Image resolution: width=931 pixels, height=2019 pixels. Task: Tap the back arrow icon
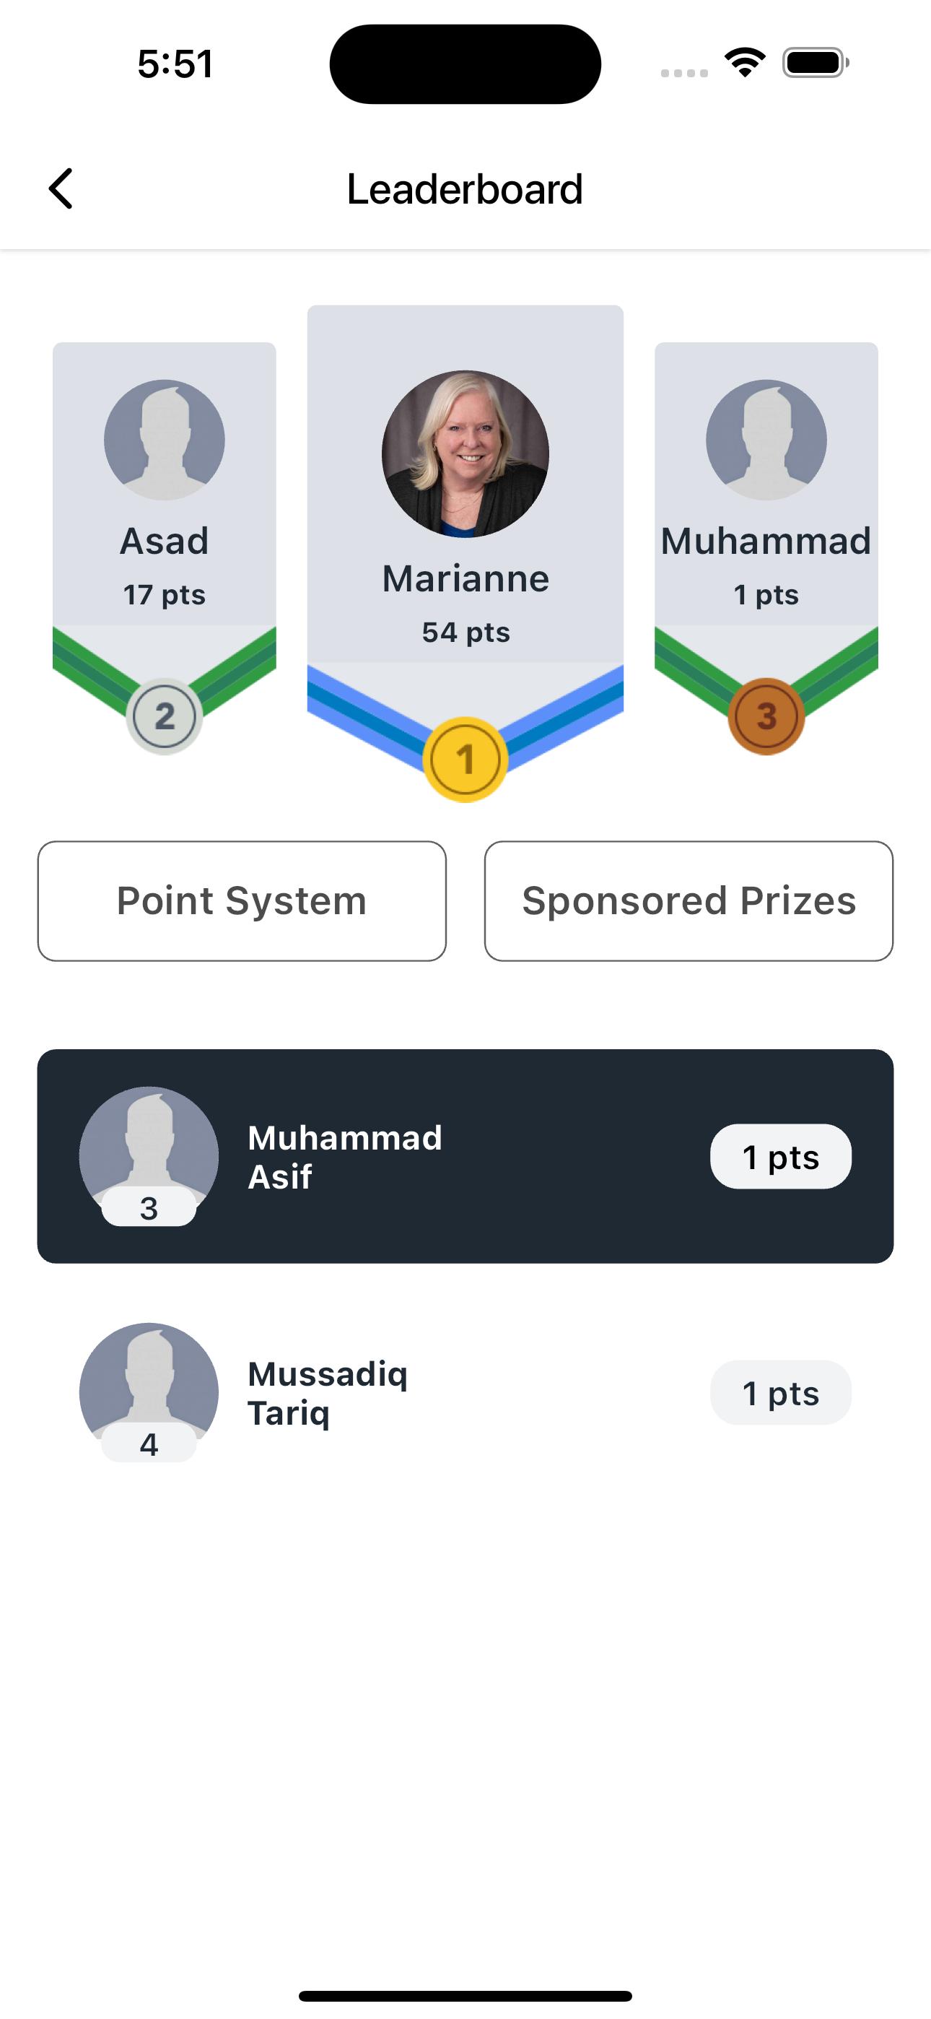(61, 189)
